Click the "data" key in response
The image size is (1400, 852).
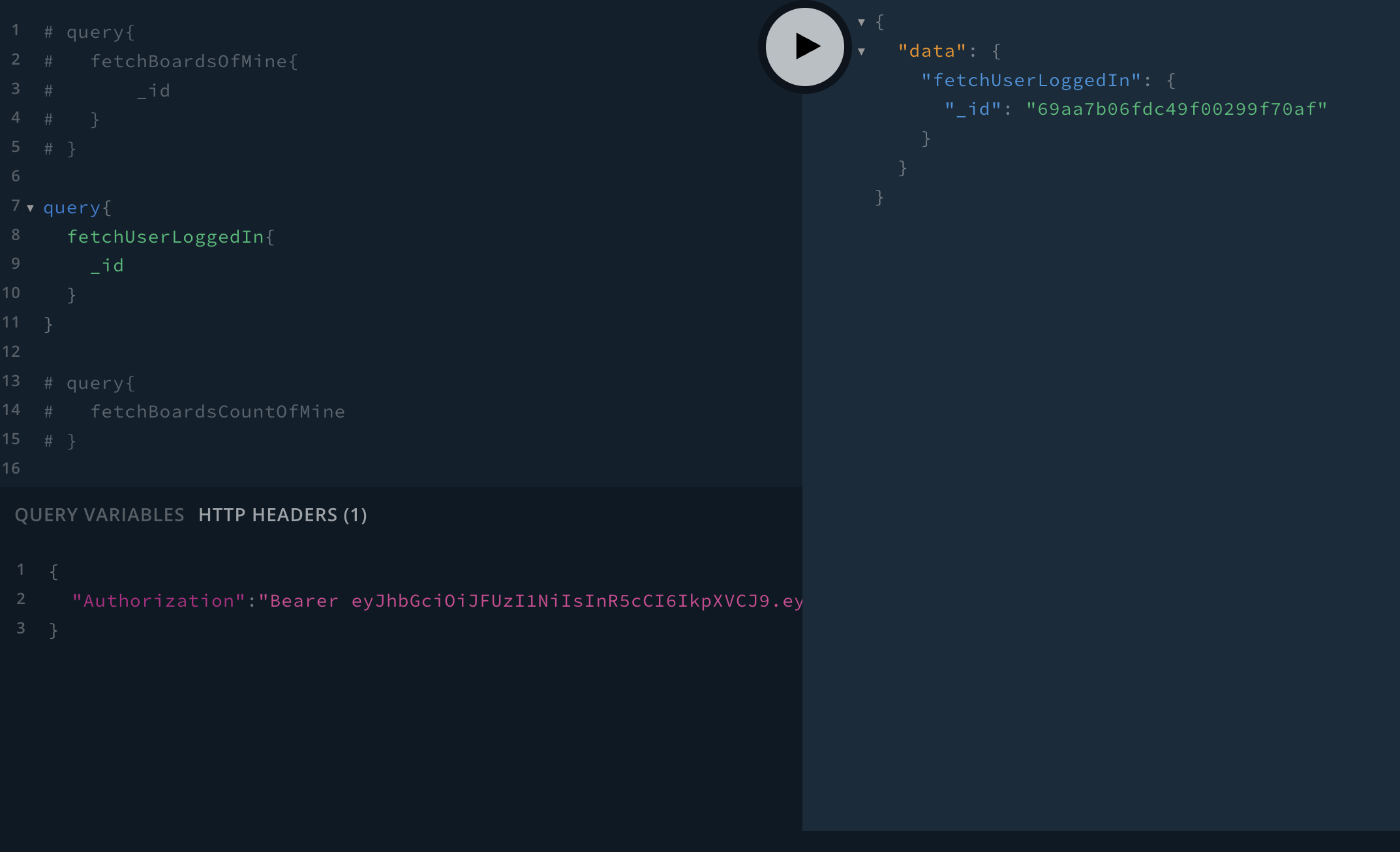tap(931, 51)
